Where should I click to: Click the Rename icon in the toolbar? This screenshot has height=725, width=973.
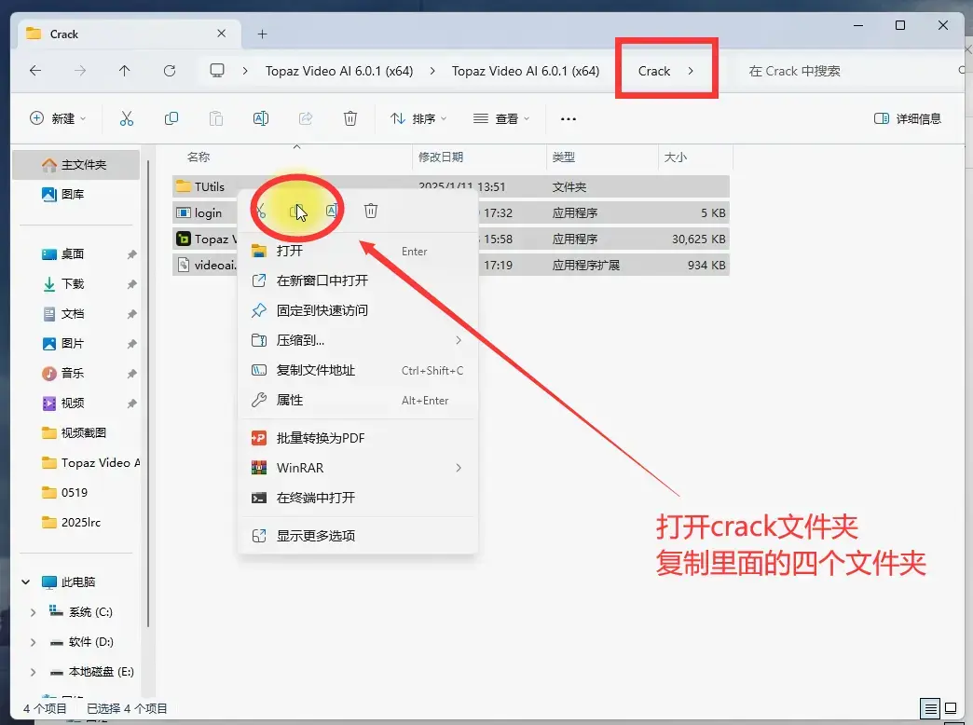[x=261, y=118]
